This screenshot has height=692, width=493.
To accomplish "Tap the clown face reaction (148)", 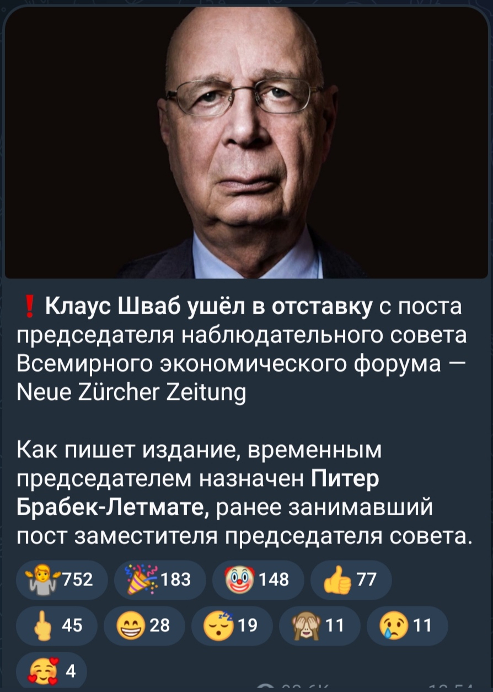I will (x=258, y=579).
